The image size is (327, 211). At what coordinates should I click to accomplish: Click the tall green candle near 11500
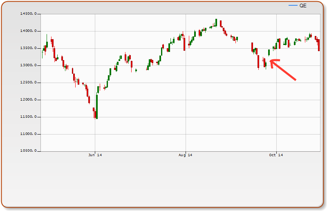97,107
